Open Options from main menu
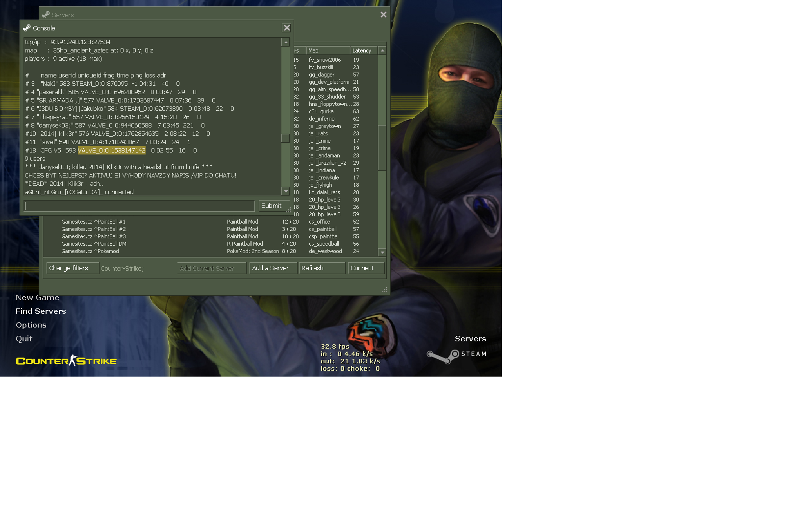 click(x=31, y=325)
